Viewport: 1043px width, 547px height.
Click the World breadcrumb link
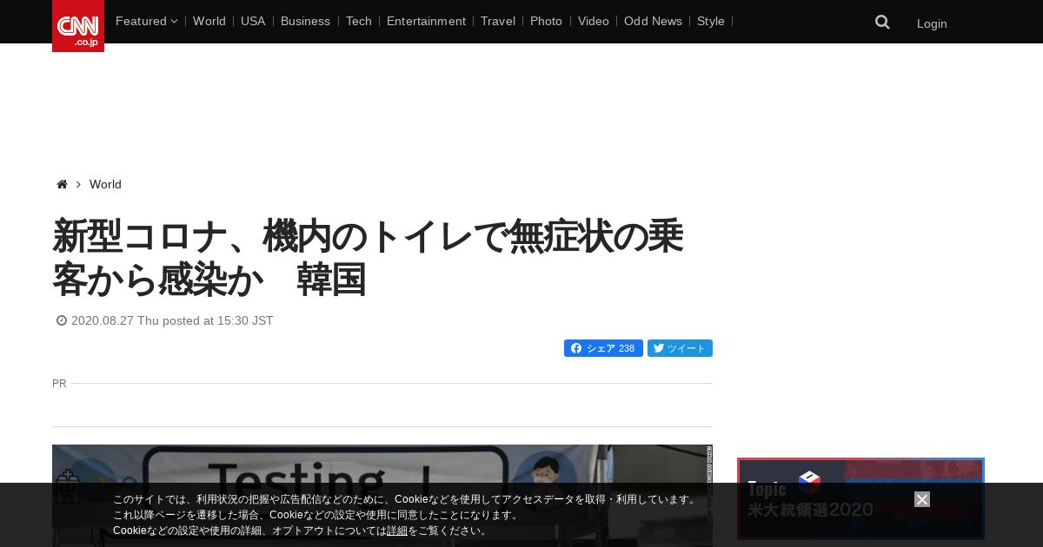tap(105, 184)
